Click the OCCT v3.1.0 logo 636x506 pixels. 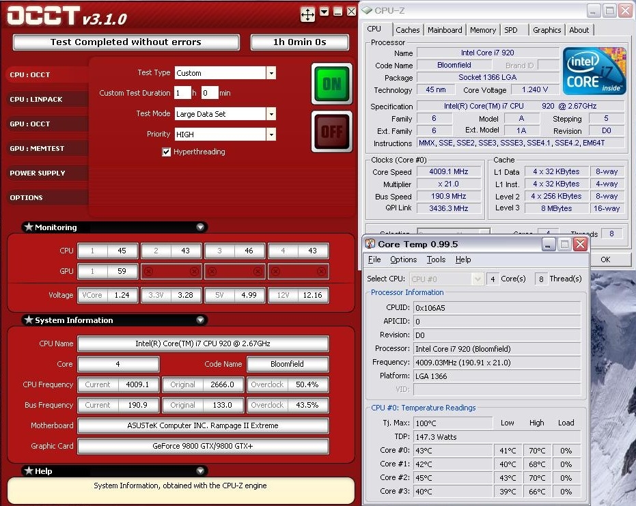[x=67, y=16]
